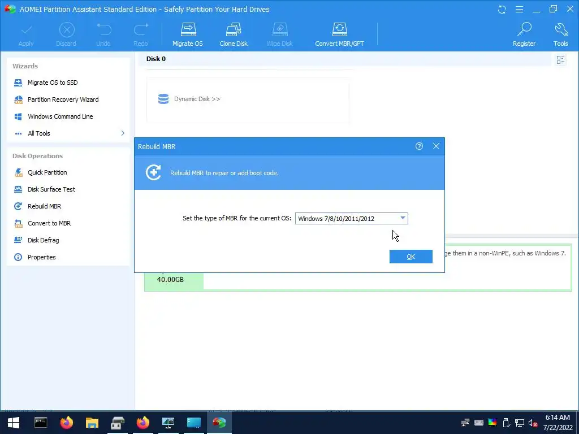Screen dimensions: 579x434
Task: Click the keyboard tray icon
Action: [x=478, y=423]
